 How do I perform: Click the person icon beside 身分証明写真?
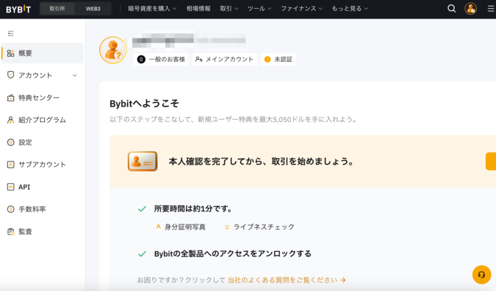[158, 227]
